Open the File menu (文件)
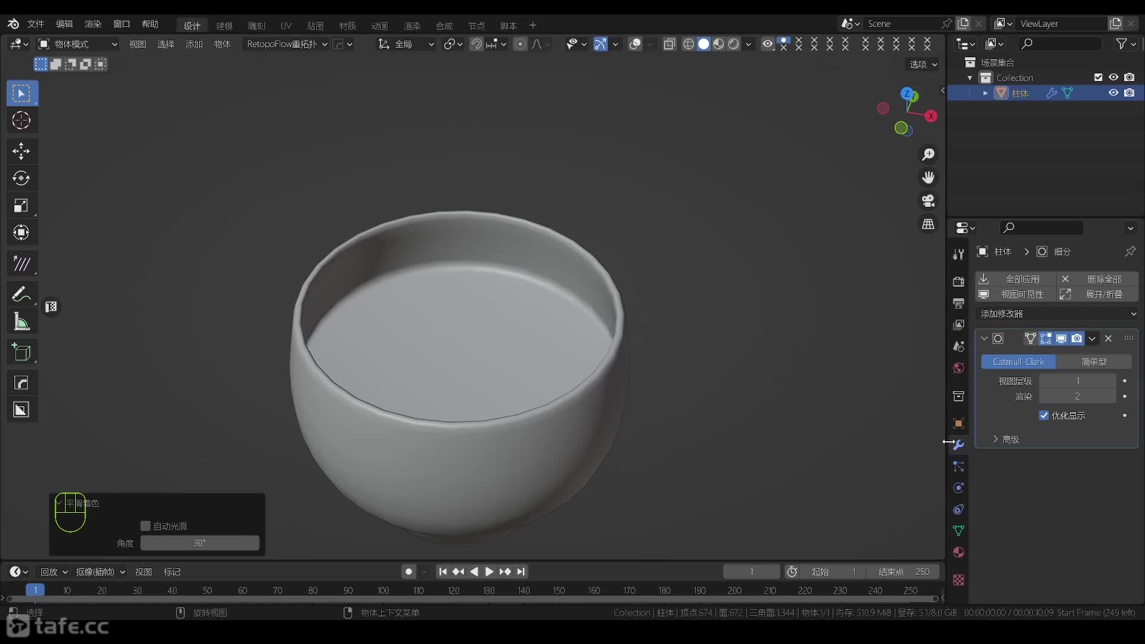The width and height of the screenshot is (1145, 644). [36, 24]
